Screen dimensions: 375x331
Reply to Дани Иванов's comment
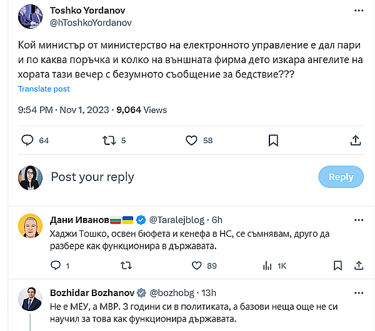coord(55,266)
